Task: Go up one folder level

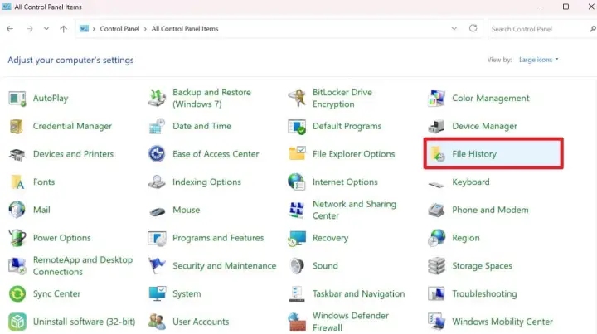Action: [x=64, y=28]
